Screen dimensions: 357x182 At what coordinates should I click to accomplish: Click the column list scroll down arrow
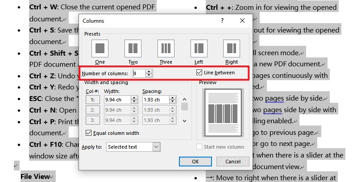185,121
